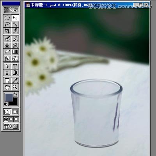Select the Magic Wand tool
This screenshot has width=156, height=156.
tap(15, 24)
